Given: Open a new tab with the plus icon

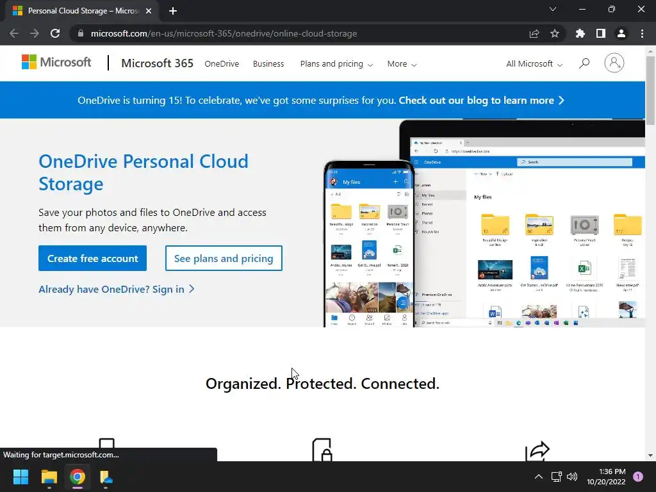Looking at the screenshot, I should pyautogui.click(x=173, y=12).
